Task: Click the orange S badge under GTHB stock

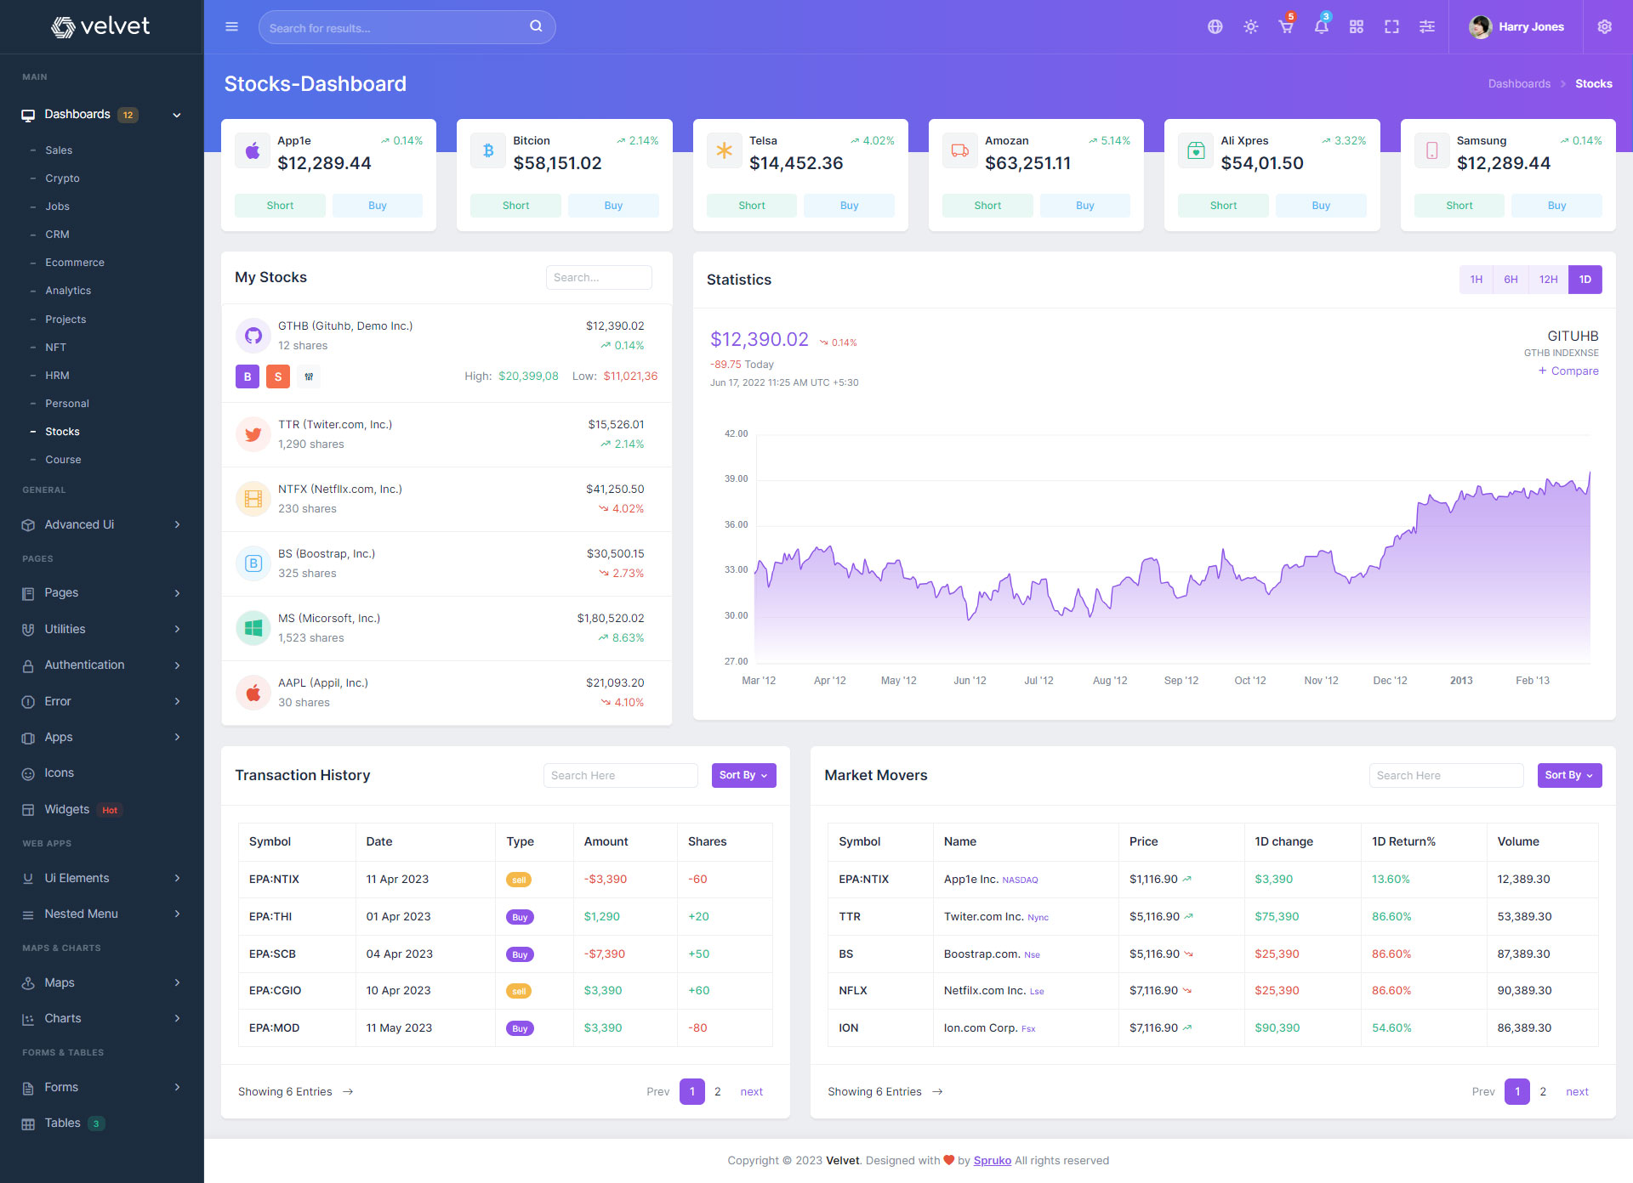Action: tap(278, 376)
